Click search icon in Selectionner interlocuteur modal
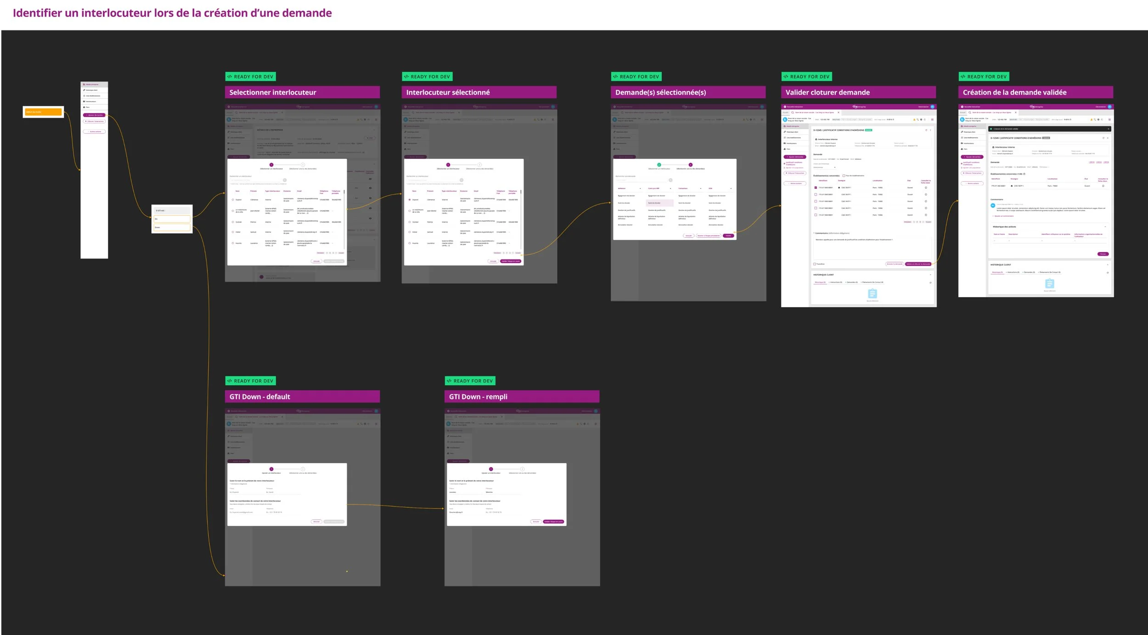Viewport: 1148px width, 635px height. [285, 180]
